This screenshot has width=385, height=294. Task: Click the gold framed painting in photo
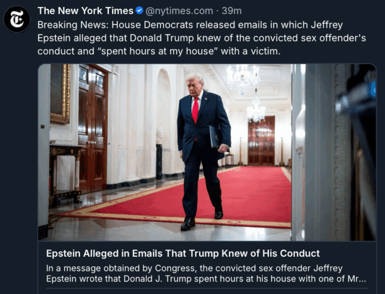click(x=60, y=93)
